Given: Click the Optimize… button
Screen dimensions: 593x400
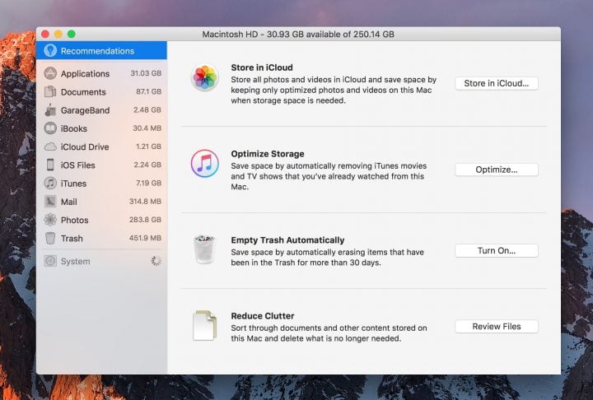Looking at the screenshot, I should click(496, 170).
